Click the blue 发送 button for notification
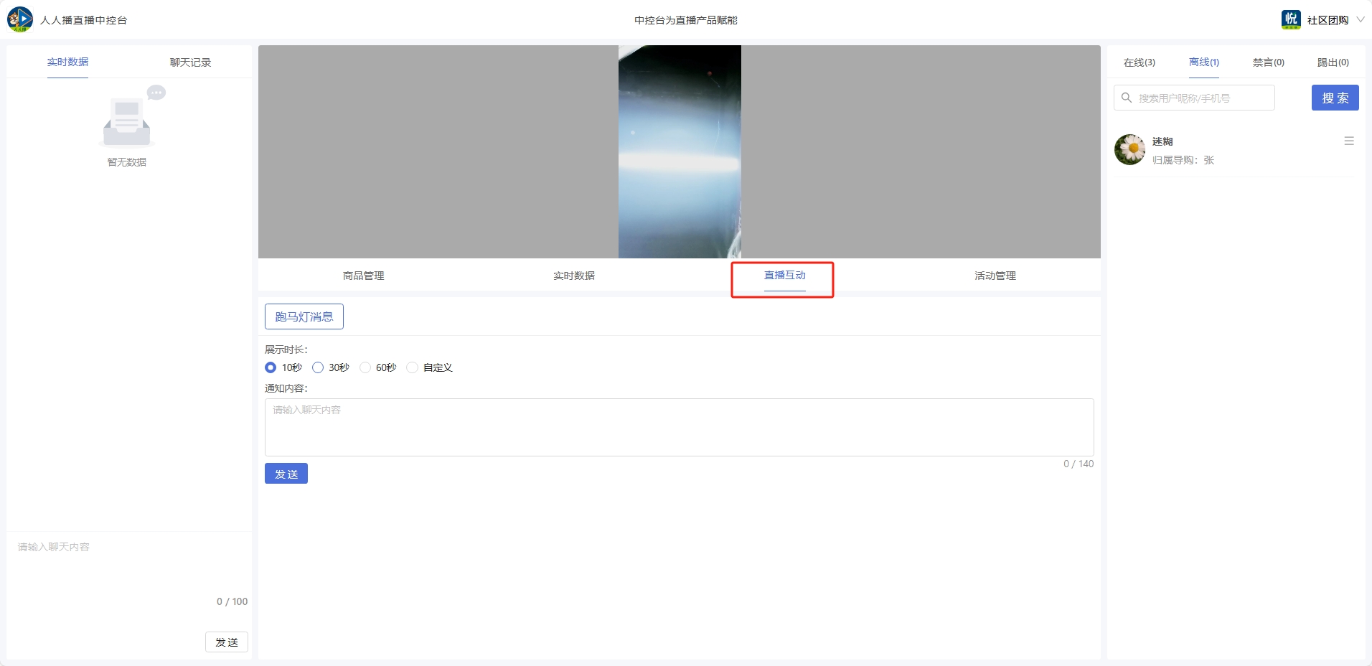The width and height of the screenshot is (1372, 666). click(286, 474)
